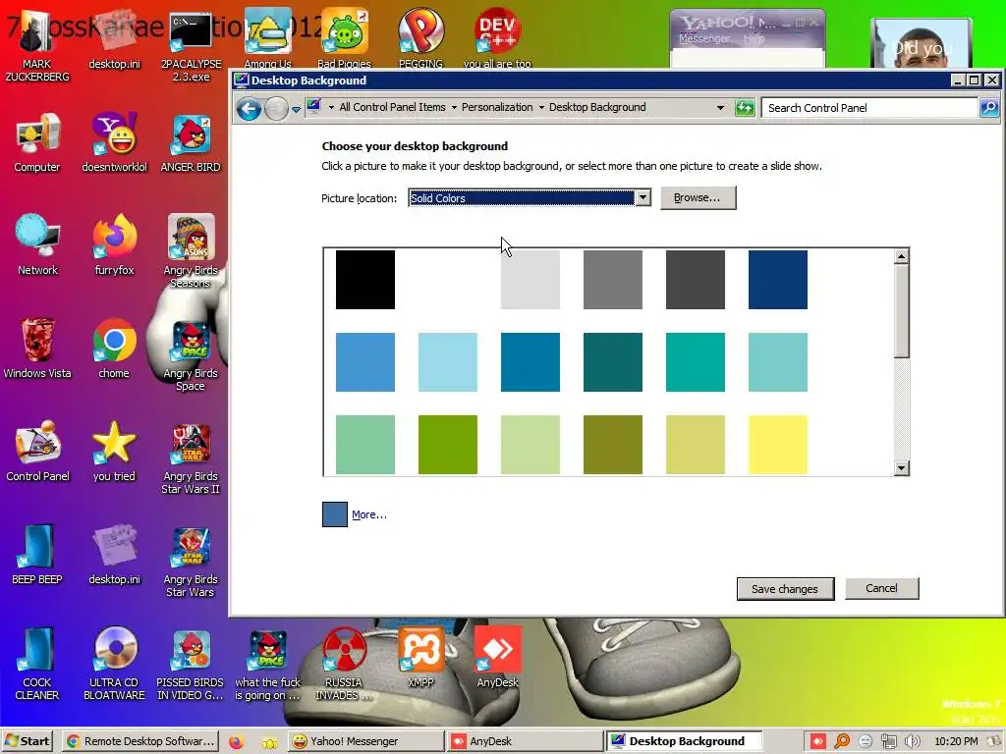Click the search magnifier button
Screen dimensions: 1006x754
pyautogui.click(x=988, y=108)
